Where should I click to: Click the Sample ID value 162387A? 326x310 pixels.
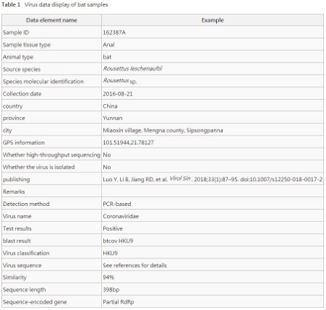[114, 33]
